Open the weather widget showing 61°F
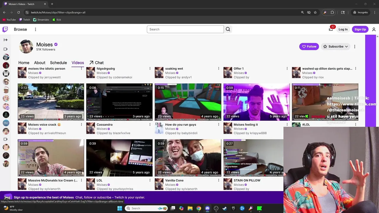379x213 pixels. (12, 208)
